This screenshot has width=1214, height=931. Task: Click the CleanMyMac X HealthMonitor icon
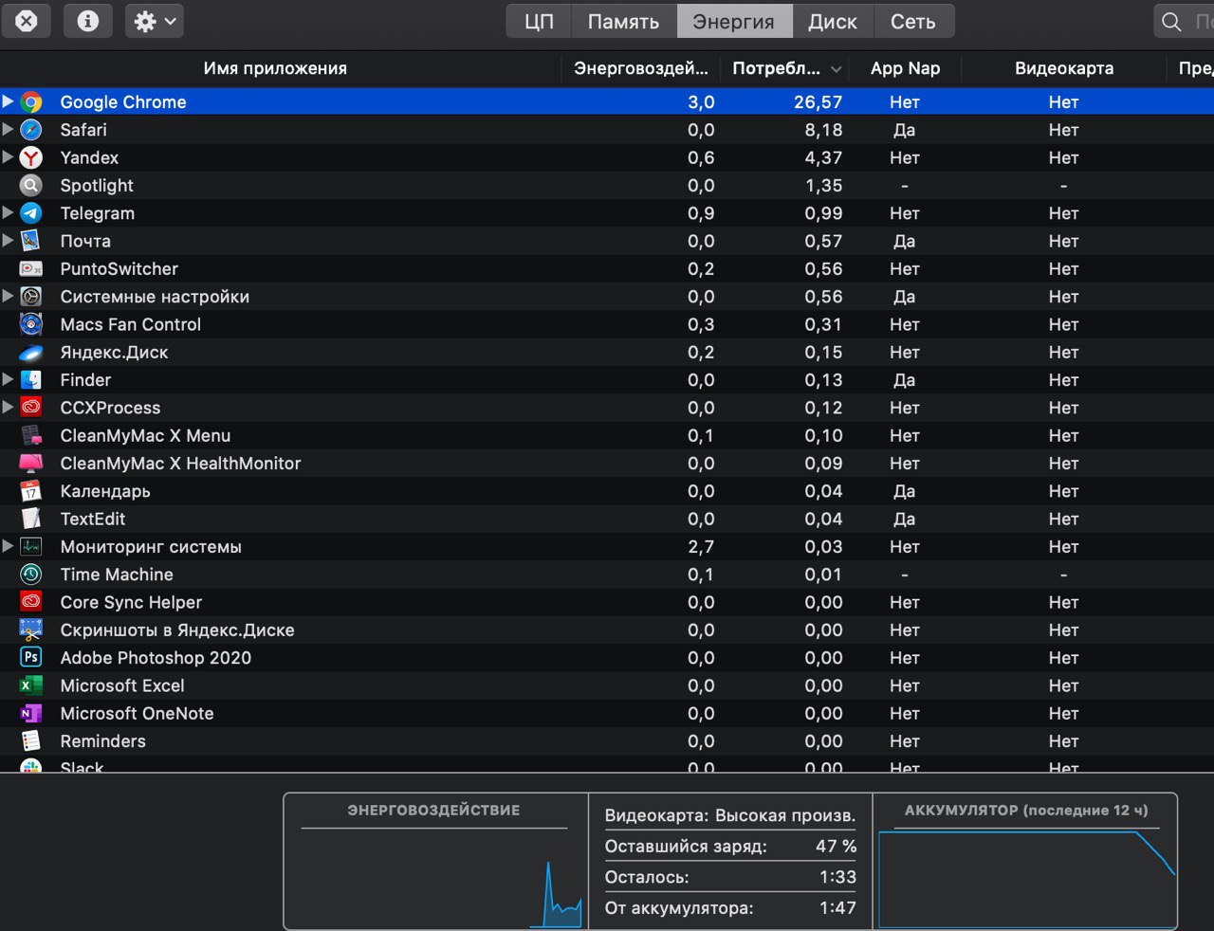point(31,464)
